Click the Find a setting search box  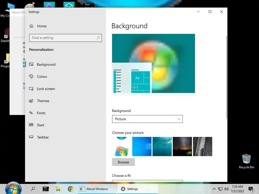pyautogui.click(x=66, y=38)
